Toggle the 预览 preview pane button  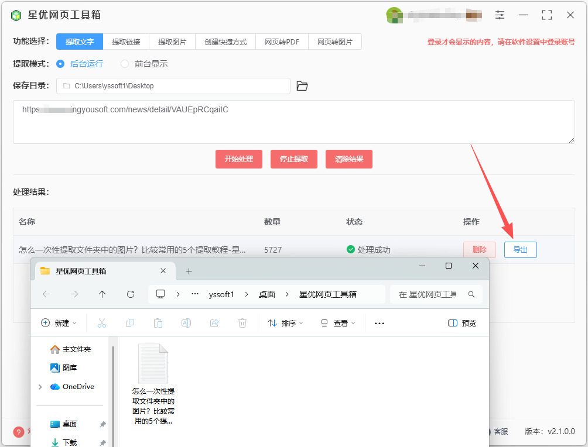pos(462,324)
